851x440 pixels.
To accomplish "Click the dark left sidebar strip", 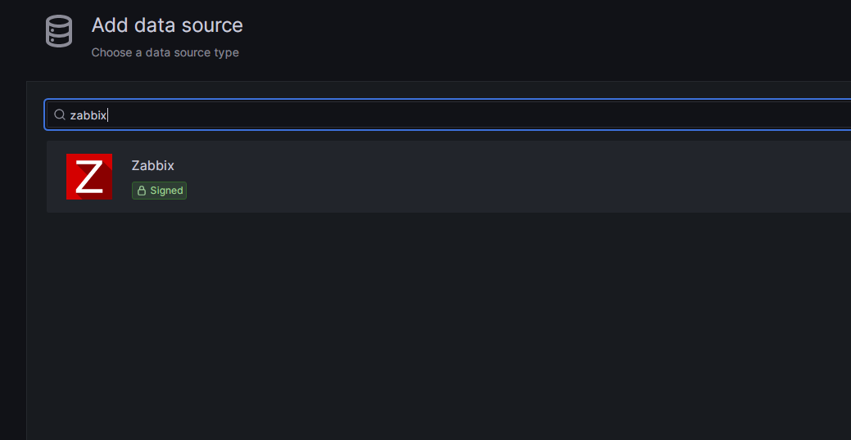I will (13, 260).
